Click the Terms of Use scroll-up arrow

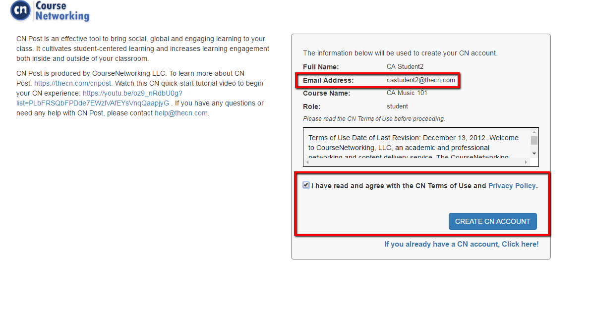(x=534, y=132)
